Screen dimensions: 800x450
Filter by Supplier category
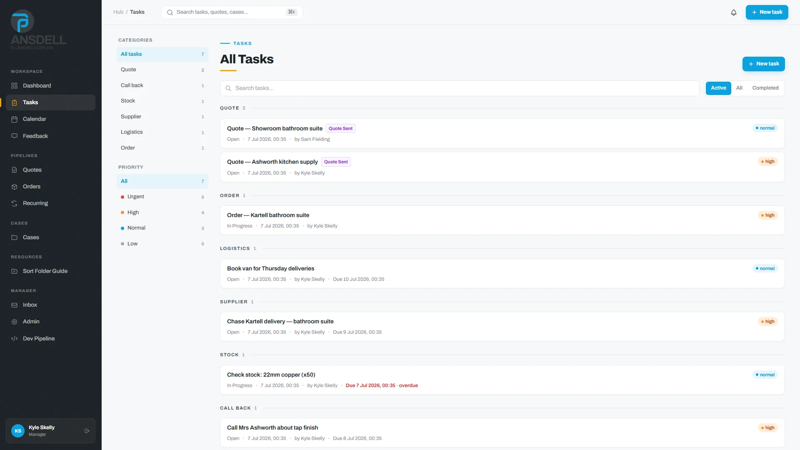(162, 117)
